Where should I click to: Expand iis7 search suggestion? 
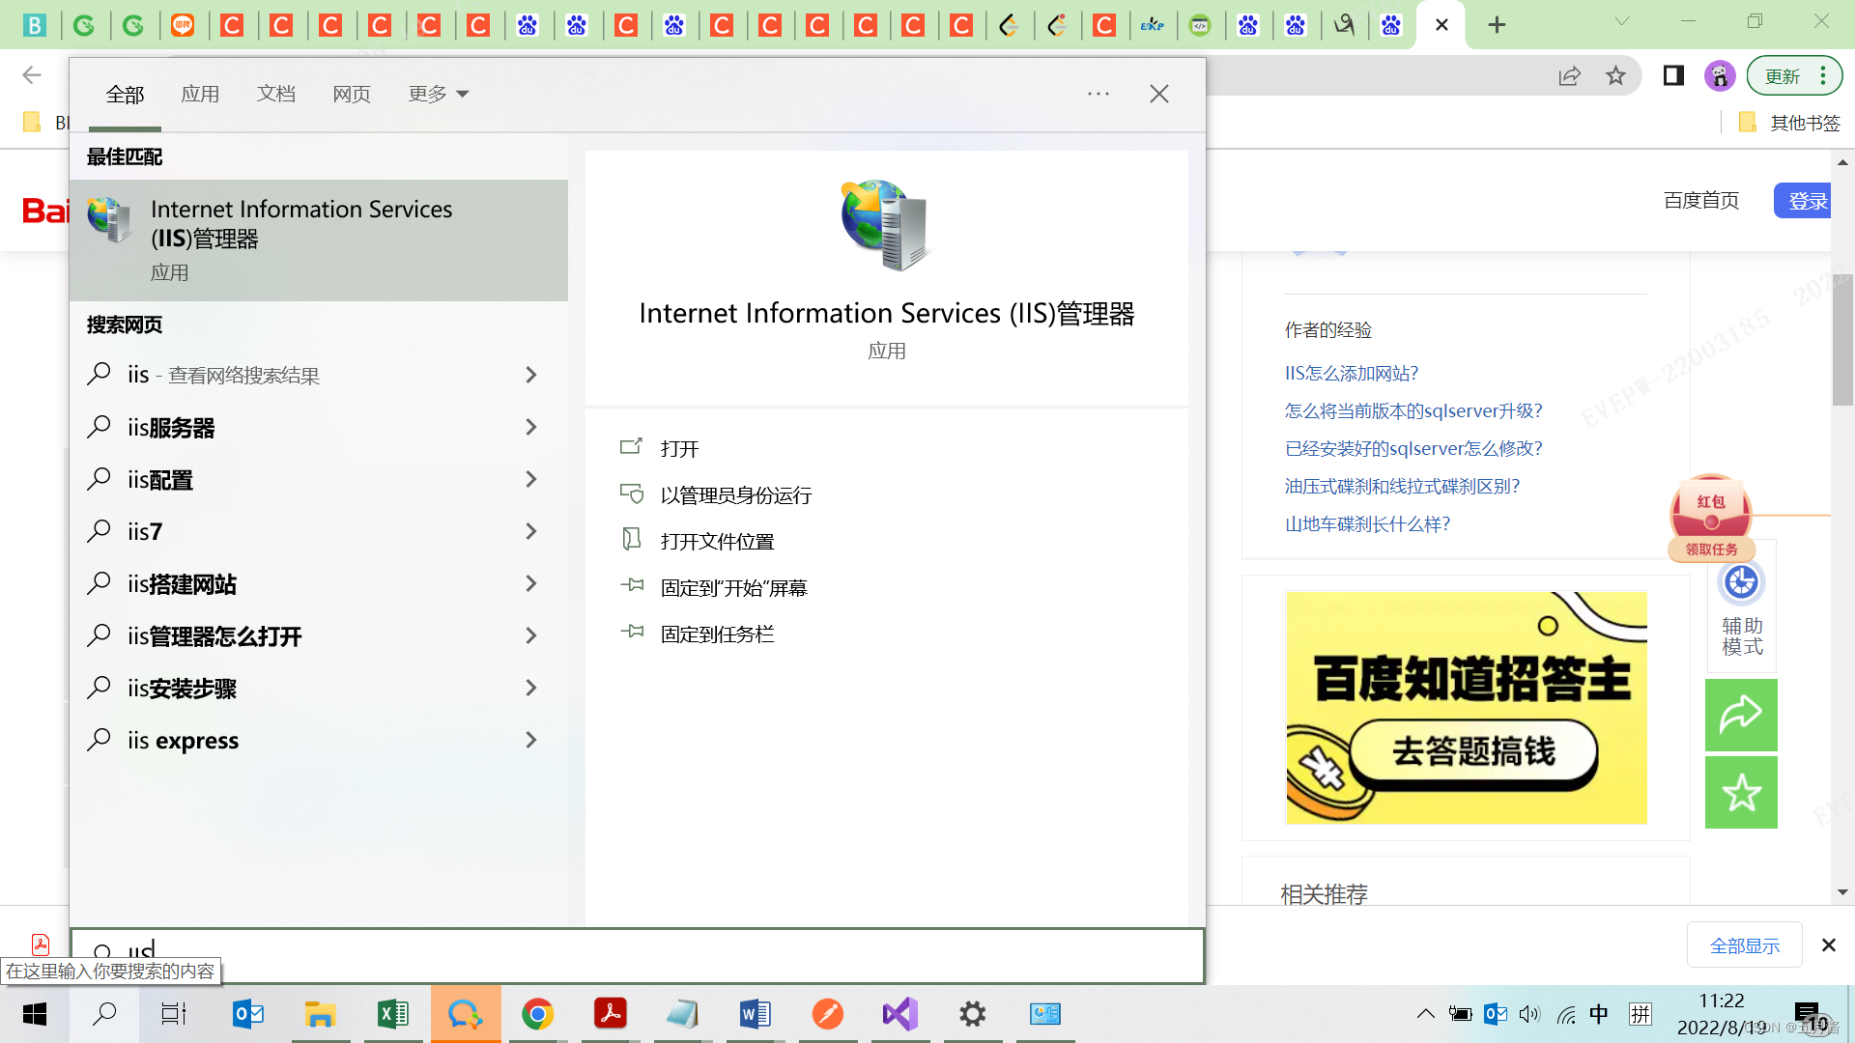click(x=531, y=531)
